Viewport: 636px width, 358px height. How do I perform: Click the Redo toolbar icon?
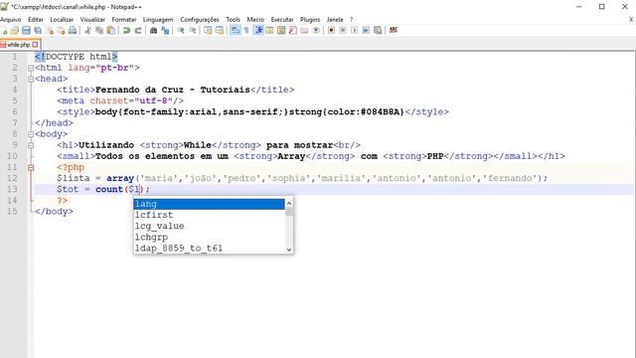pyautogui.click(x=138, y=31)
